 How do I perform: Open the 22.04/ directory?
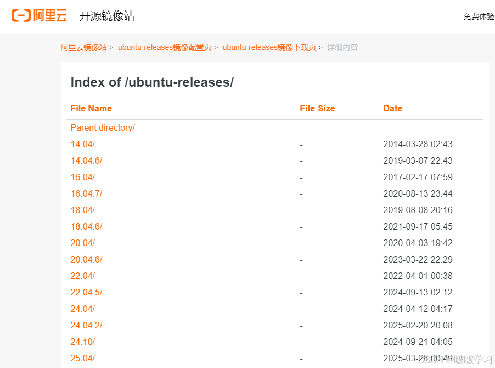[x=82, y=276]
